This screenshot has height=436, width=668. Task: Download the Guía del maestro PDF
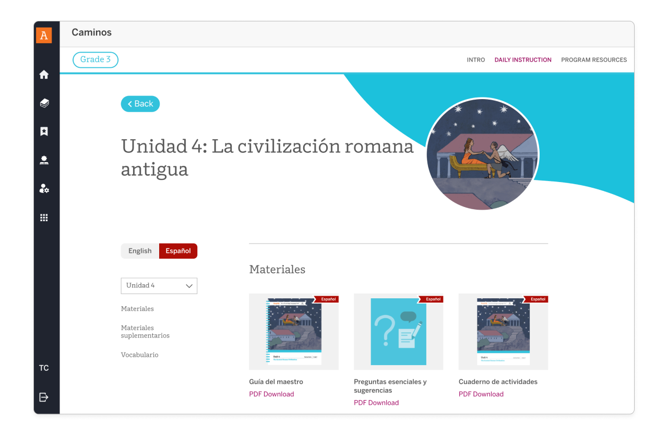pyautogui.click(x=271, y=394)
